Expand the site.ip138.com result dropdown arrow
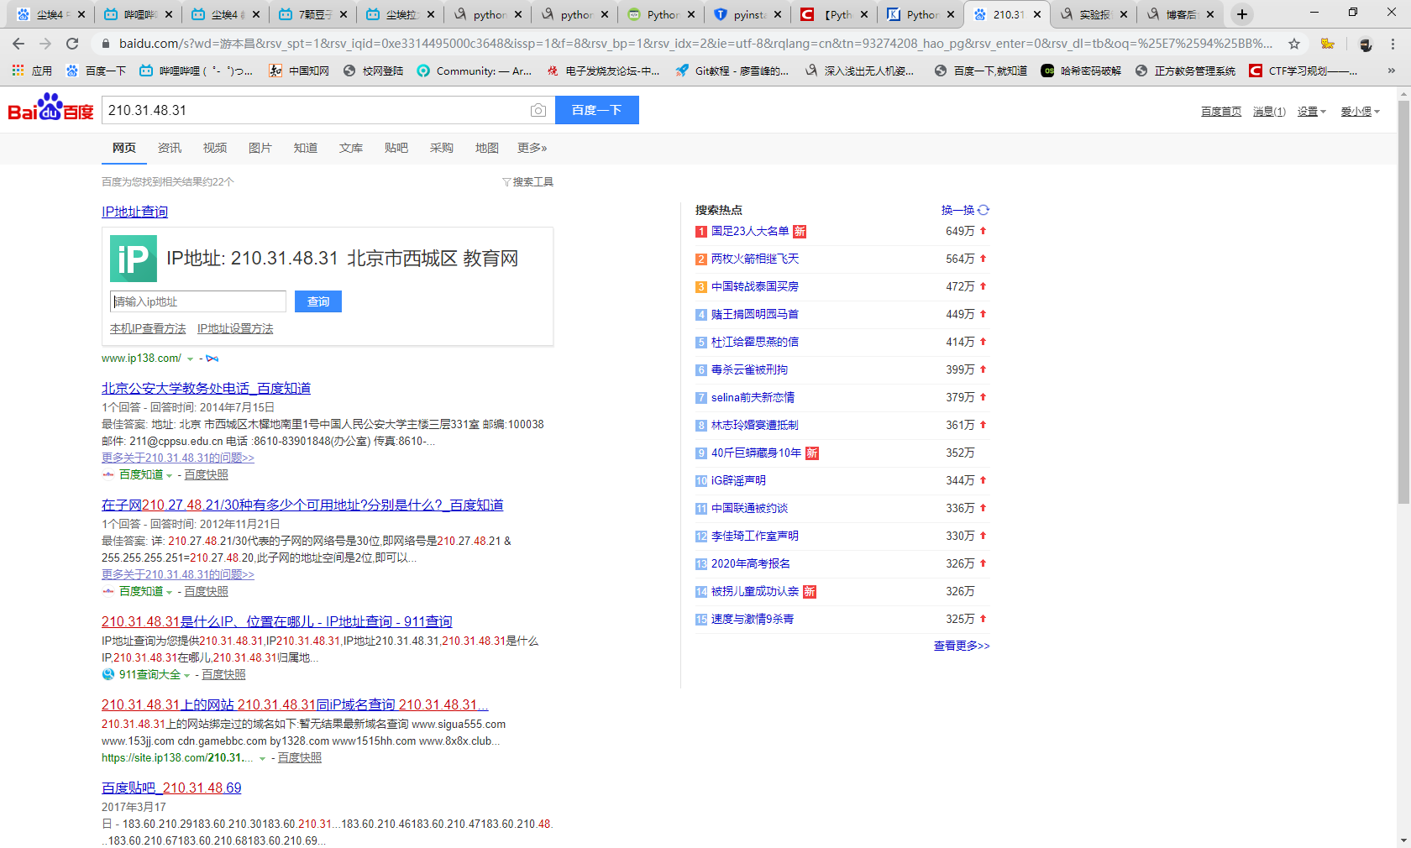Image resolution: width=1411 pixels, height=848 pixels. pos(262,759)
